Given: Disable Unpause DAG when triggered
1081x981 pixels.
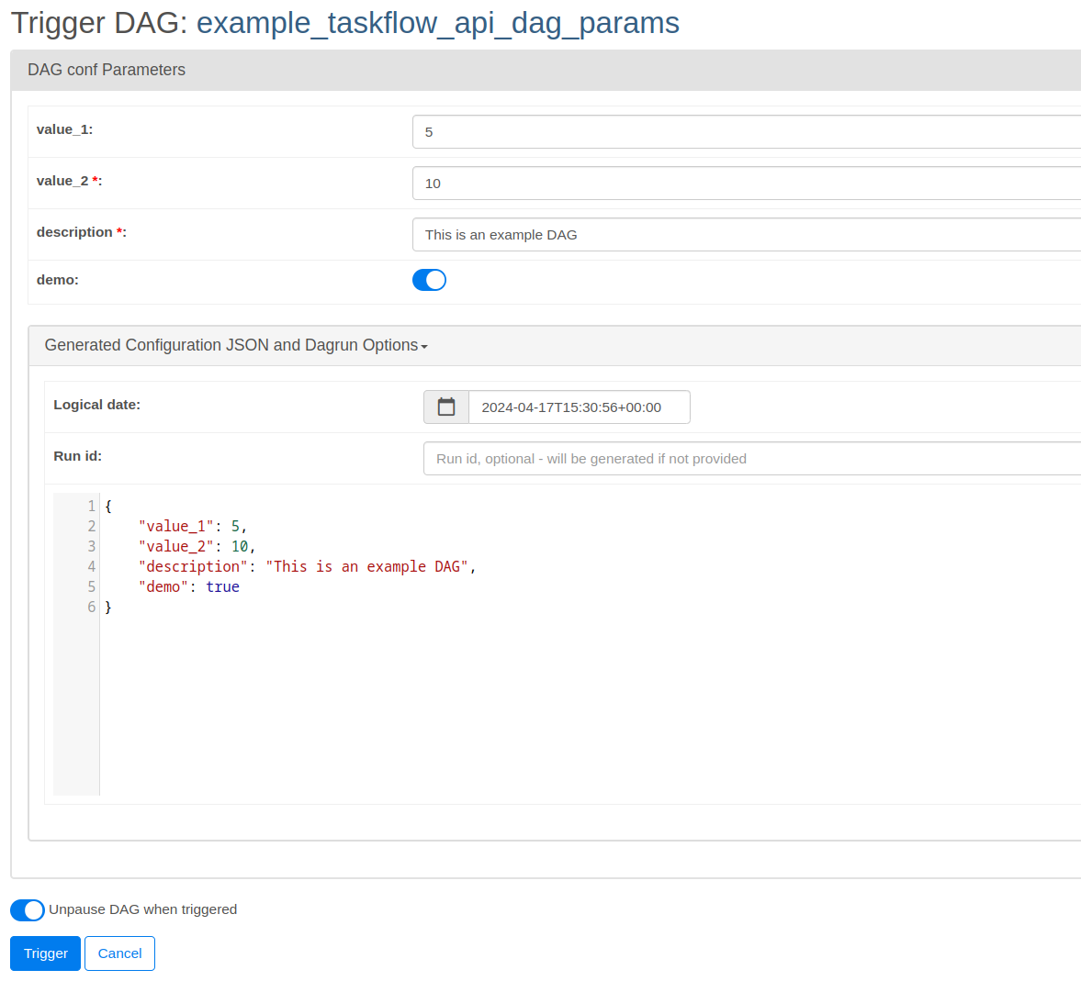Looking at the screenshot, I should coord(27,909).
